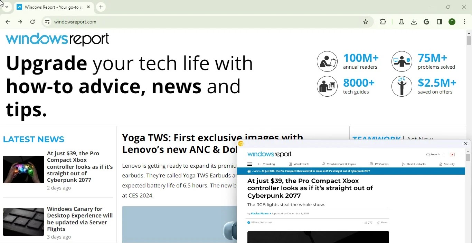Open hamburger menu in preview popup
This screenshot has width=472, height=243.
250,164
